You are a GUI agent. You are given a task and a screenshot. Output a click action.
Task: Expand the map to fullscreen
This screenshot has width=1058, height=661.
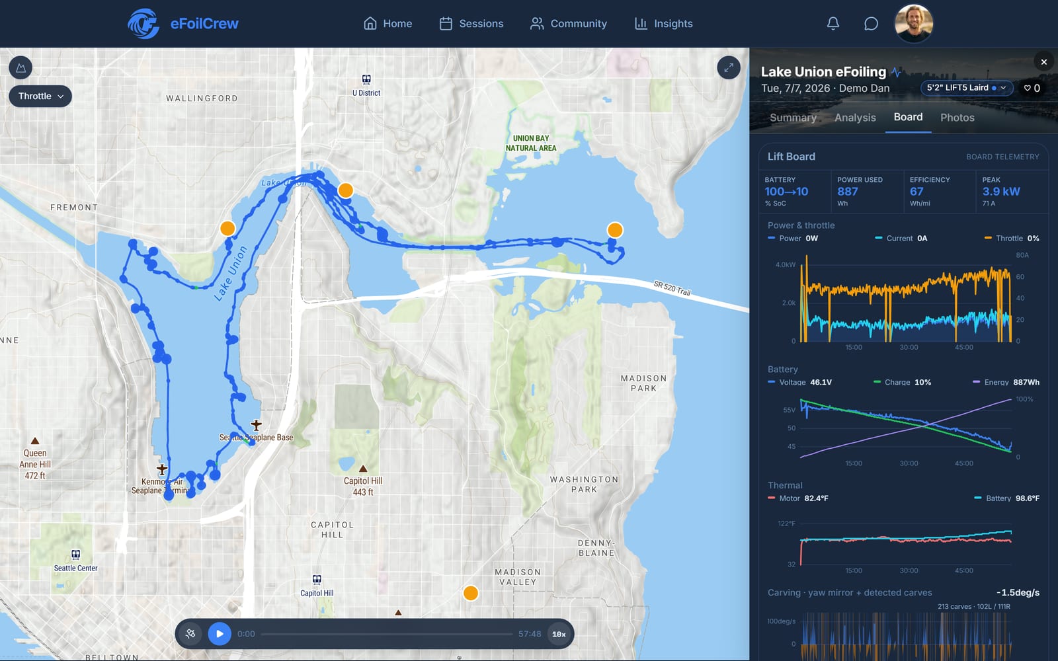[729, 67]
